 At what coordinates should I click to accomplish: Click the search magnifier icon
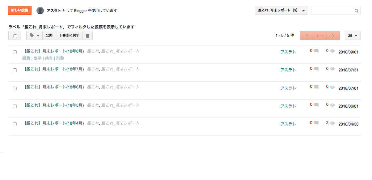click(x=356, y=11)
